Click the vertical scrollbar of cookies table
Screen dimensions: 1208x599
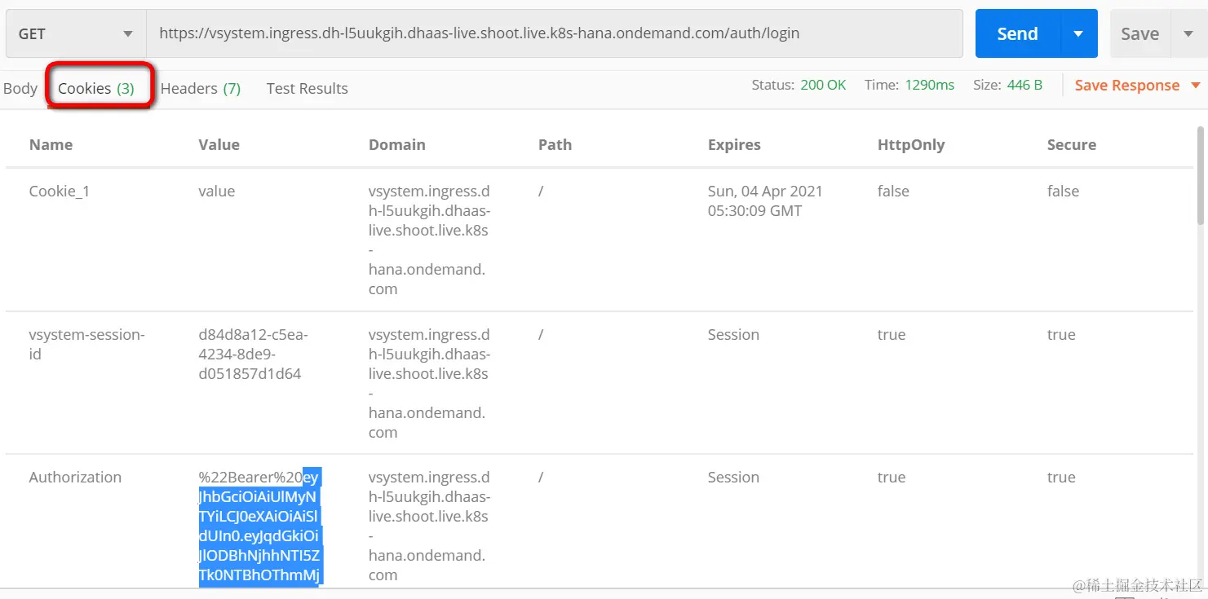coord(1200,175)
